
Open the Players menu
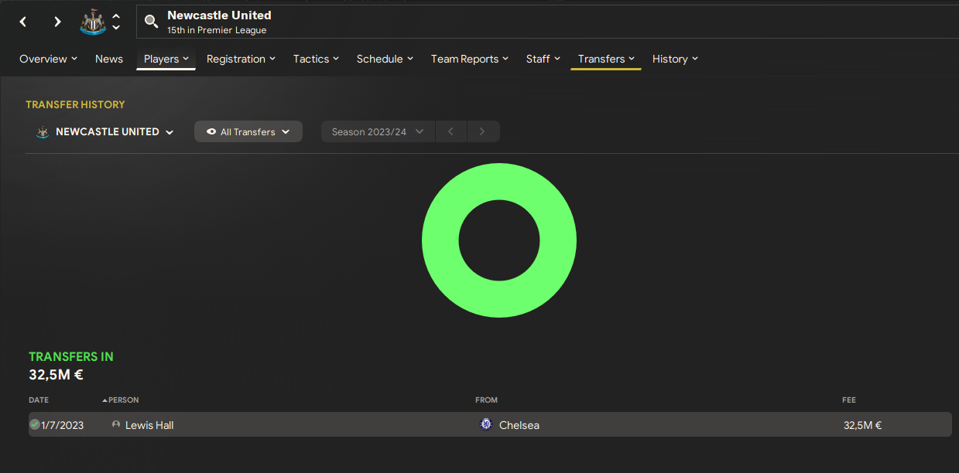(166, 59)
